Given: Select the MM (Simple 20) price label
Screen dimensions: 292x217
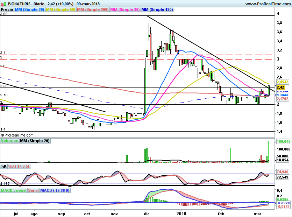Looking at the screenshot, I should [29, 9].
